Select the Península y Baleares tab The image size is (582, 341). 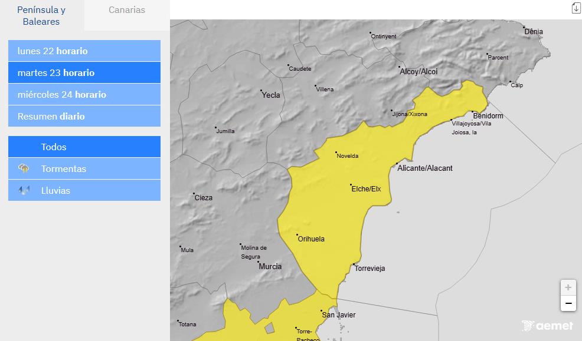coord(41,15)
